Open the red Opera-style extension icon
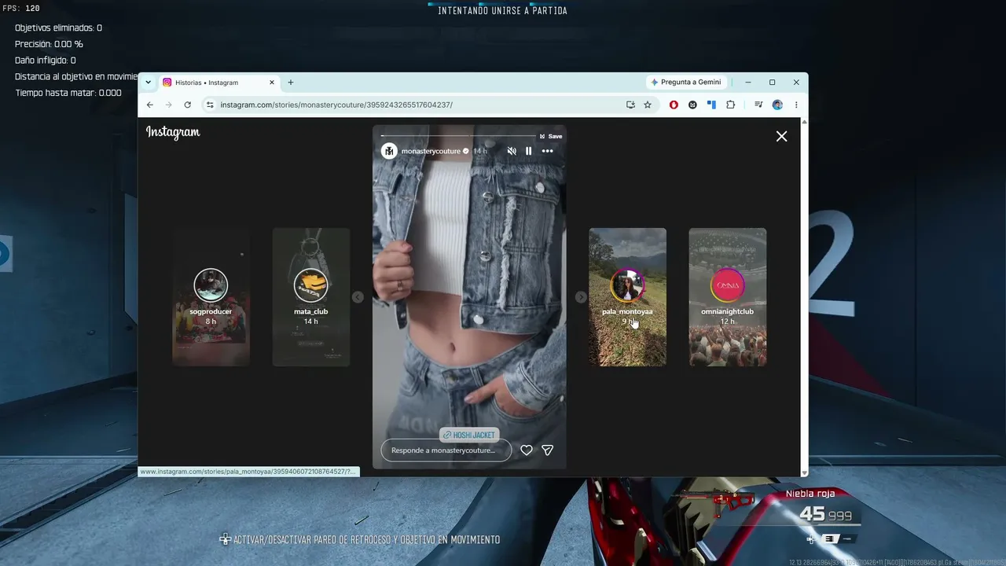The image size is (1006, 566). [x=674, y=105]
